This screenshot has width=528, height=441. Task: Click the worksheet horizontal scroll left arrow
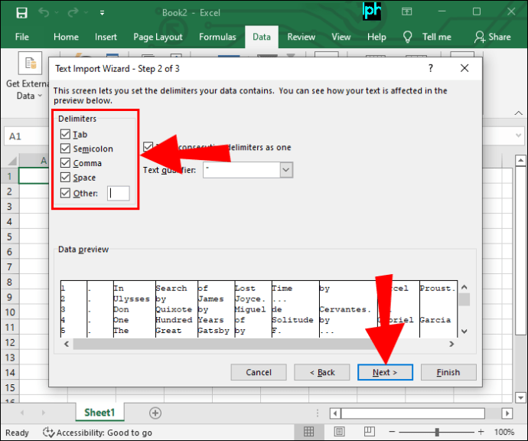coord(335,413)
